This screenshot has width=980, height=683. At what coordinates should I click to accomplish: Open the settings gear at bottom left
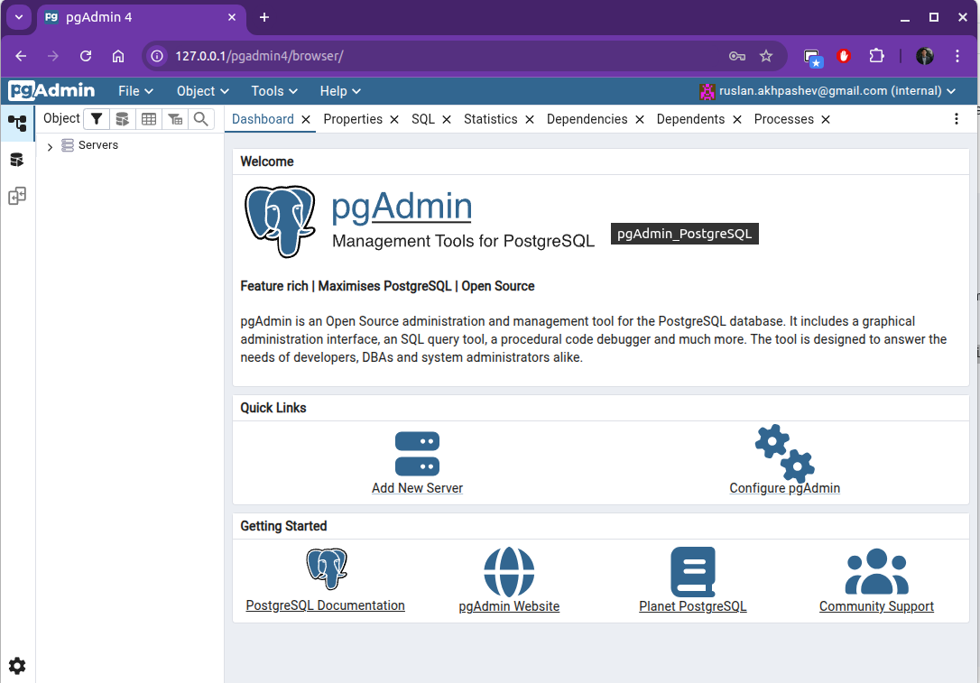[17, 666]
